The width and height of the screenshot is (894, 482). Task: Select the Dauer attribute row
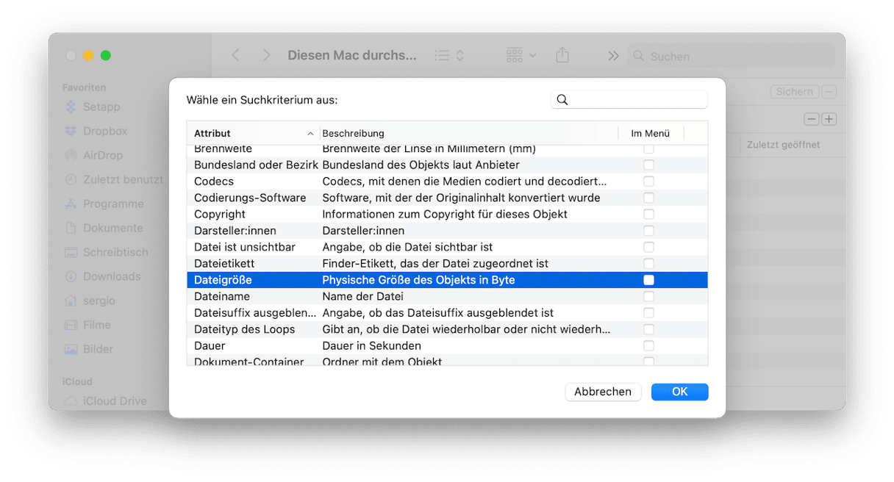(x=210, y=345)
